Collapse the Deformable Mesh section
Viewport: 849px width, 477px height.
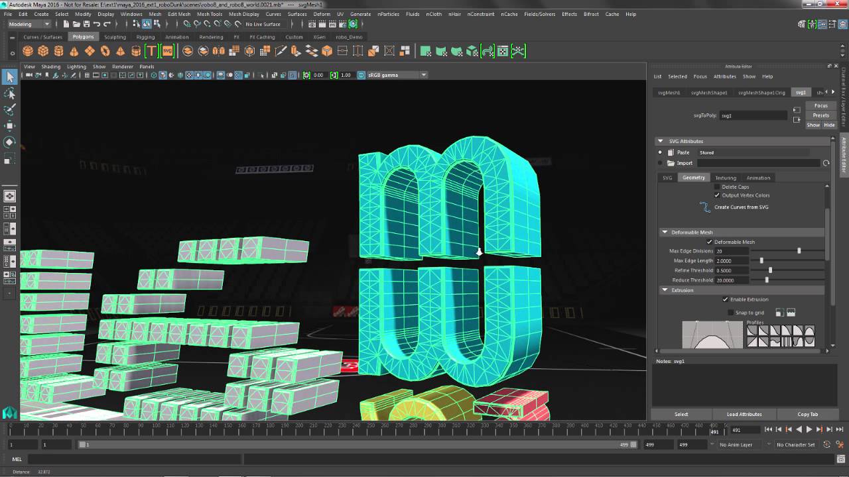coord(665,232)
